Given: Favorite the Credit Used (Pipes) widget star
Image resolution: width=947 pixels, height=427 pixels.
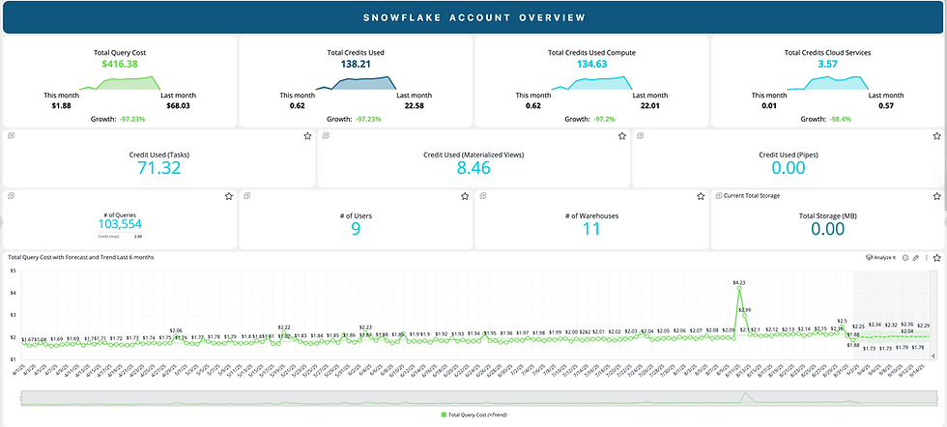Looking at the screenshot, I should [x=936, y=136].
